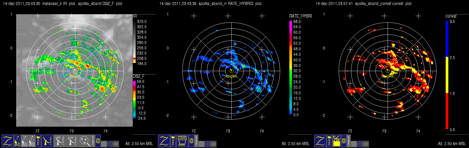The image size is (469, 148).
Task: Click 'Alt: 2.50 km MSL' in RATE_HYBRID panel
Action: (x=295, y=144)
